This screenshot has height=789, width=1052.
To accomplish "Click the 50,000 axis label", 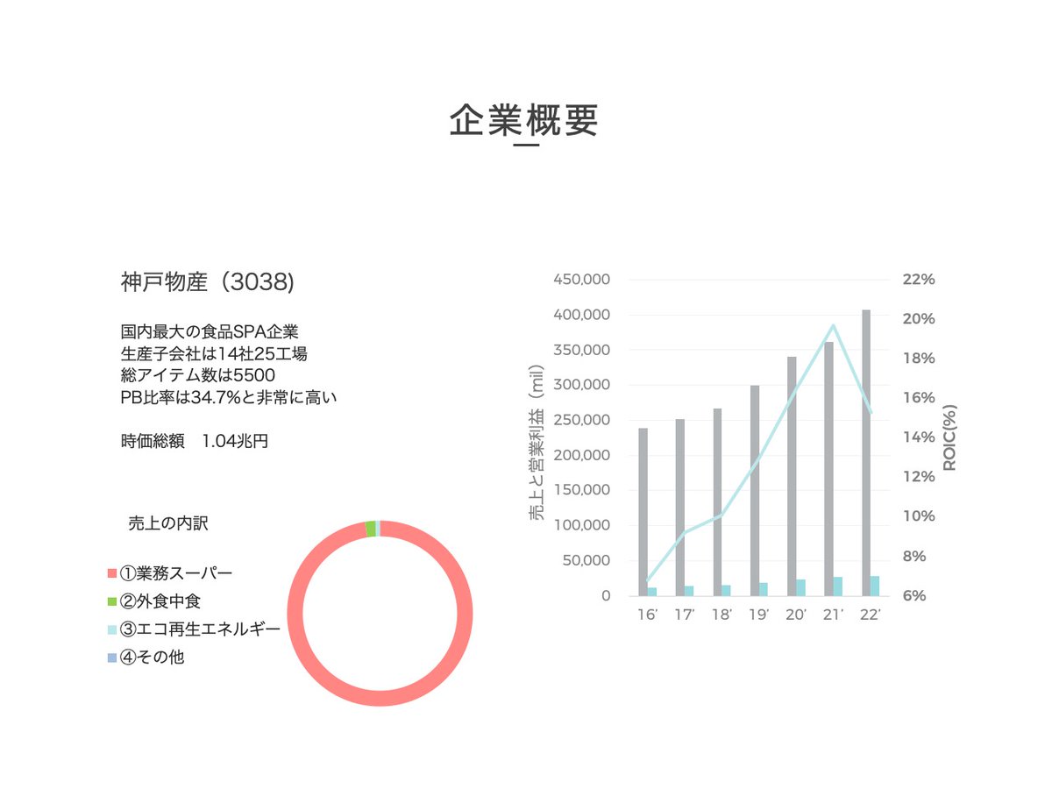I will tap(586, 561).
